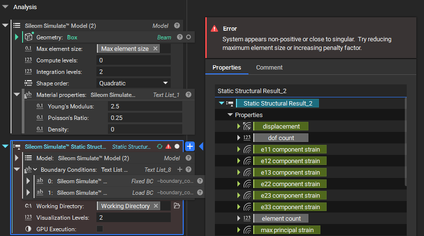Click the e11 component strain label

pos(290,149)
